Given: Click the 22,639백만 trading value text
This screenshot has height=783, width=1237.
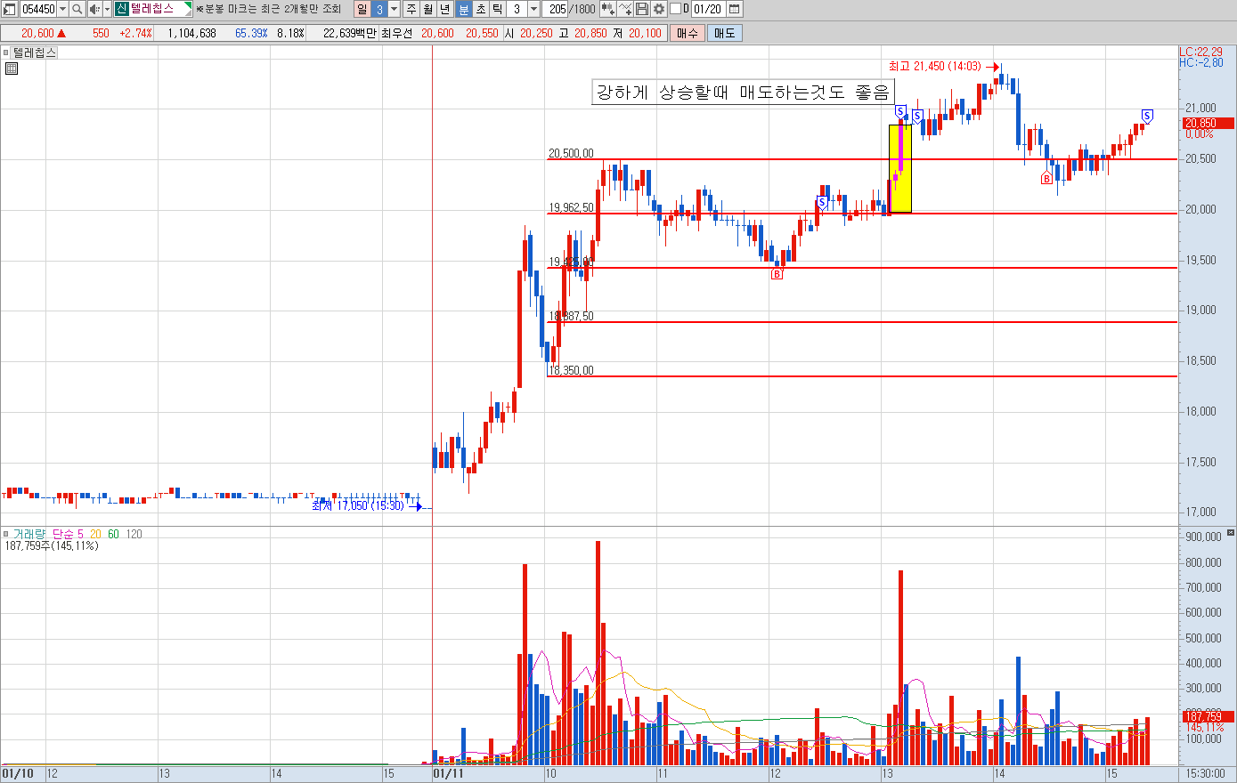Looking at the screenshot, I should (349, 33).
